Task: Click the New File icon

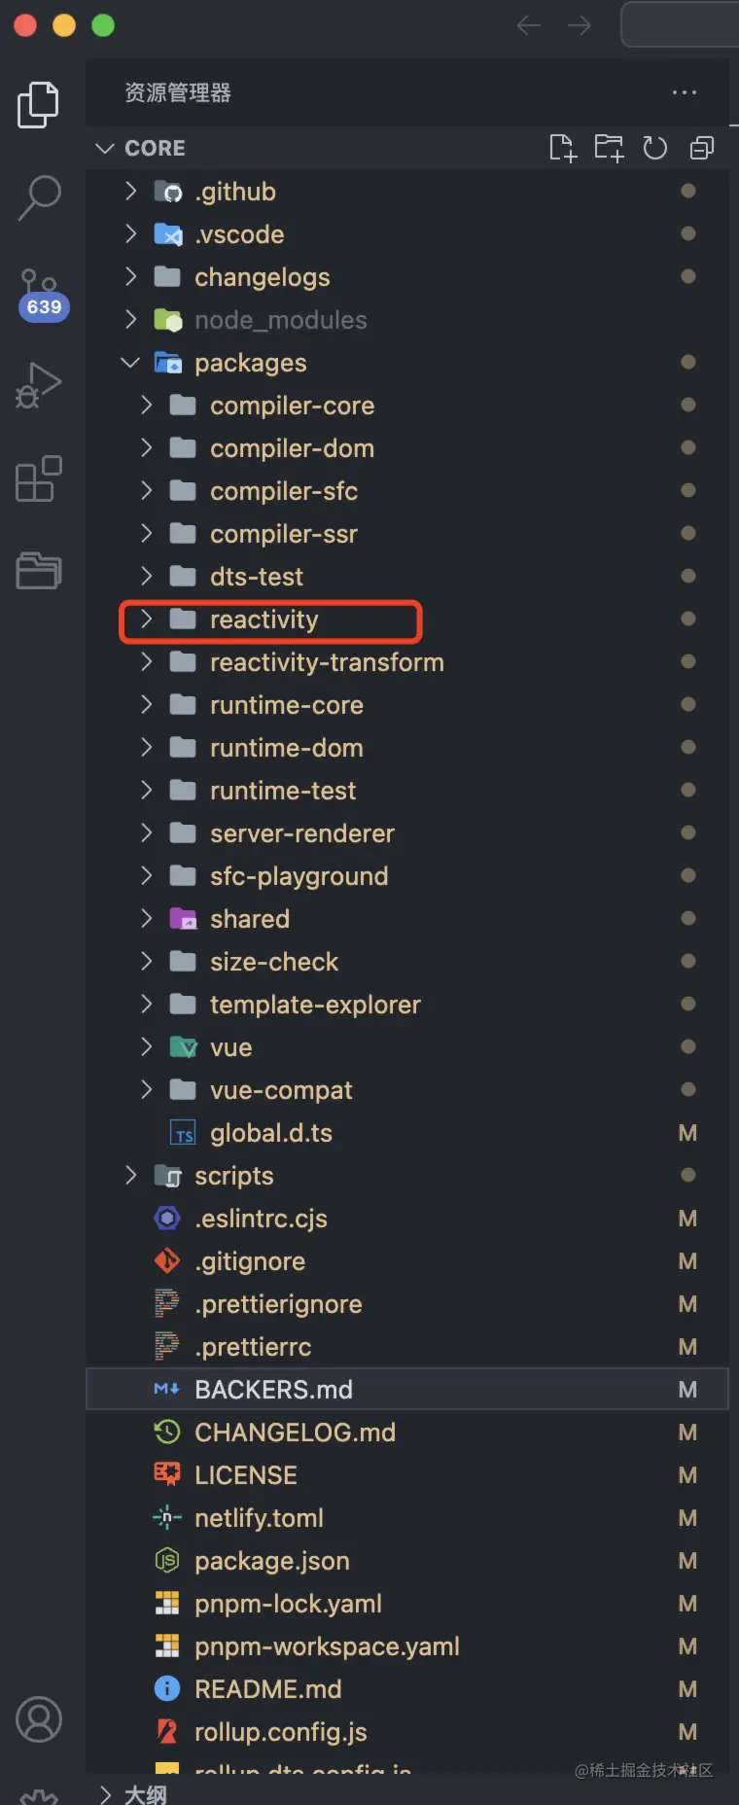Action: pos(562,148)
